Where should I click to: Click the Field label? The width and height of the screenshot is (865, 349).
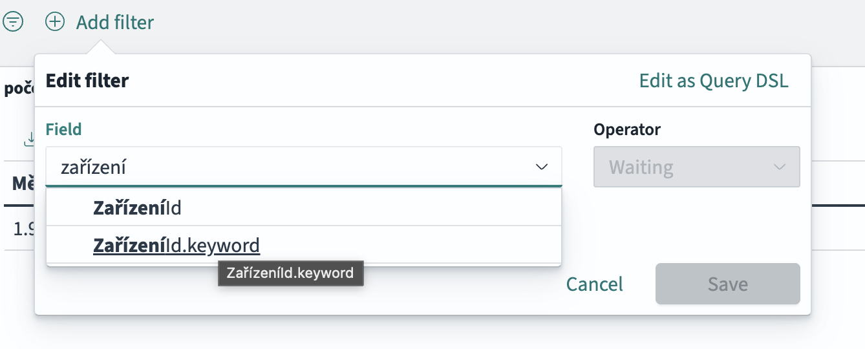pyautogui.click(x=63, y=129)
